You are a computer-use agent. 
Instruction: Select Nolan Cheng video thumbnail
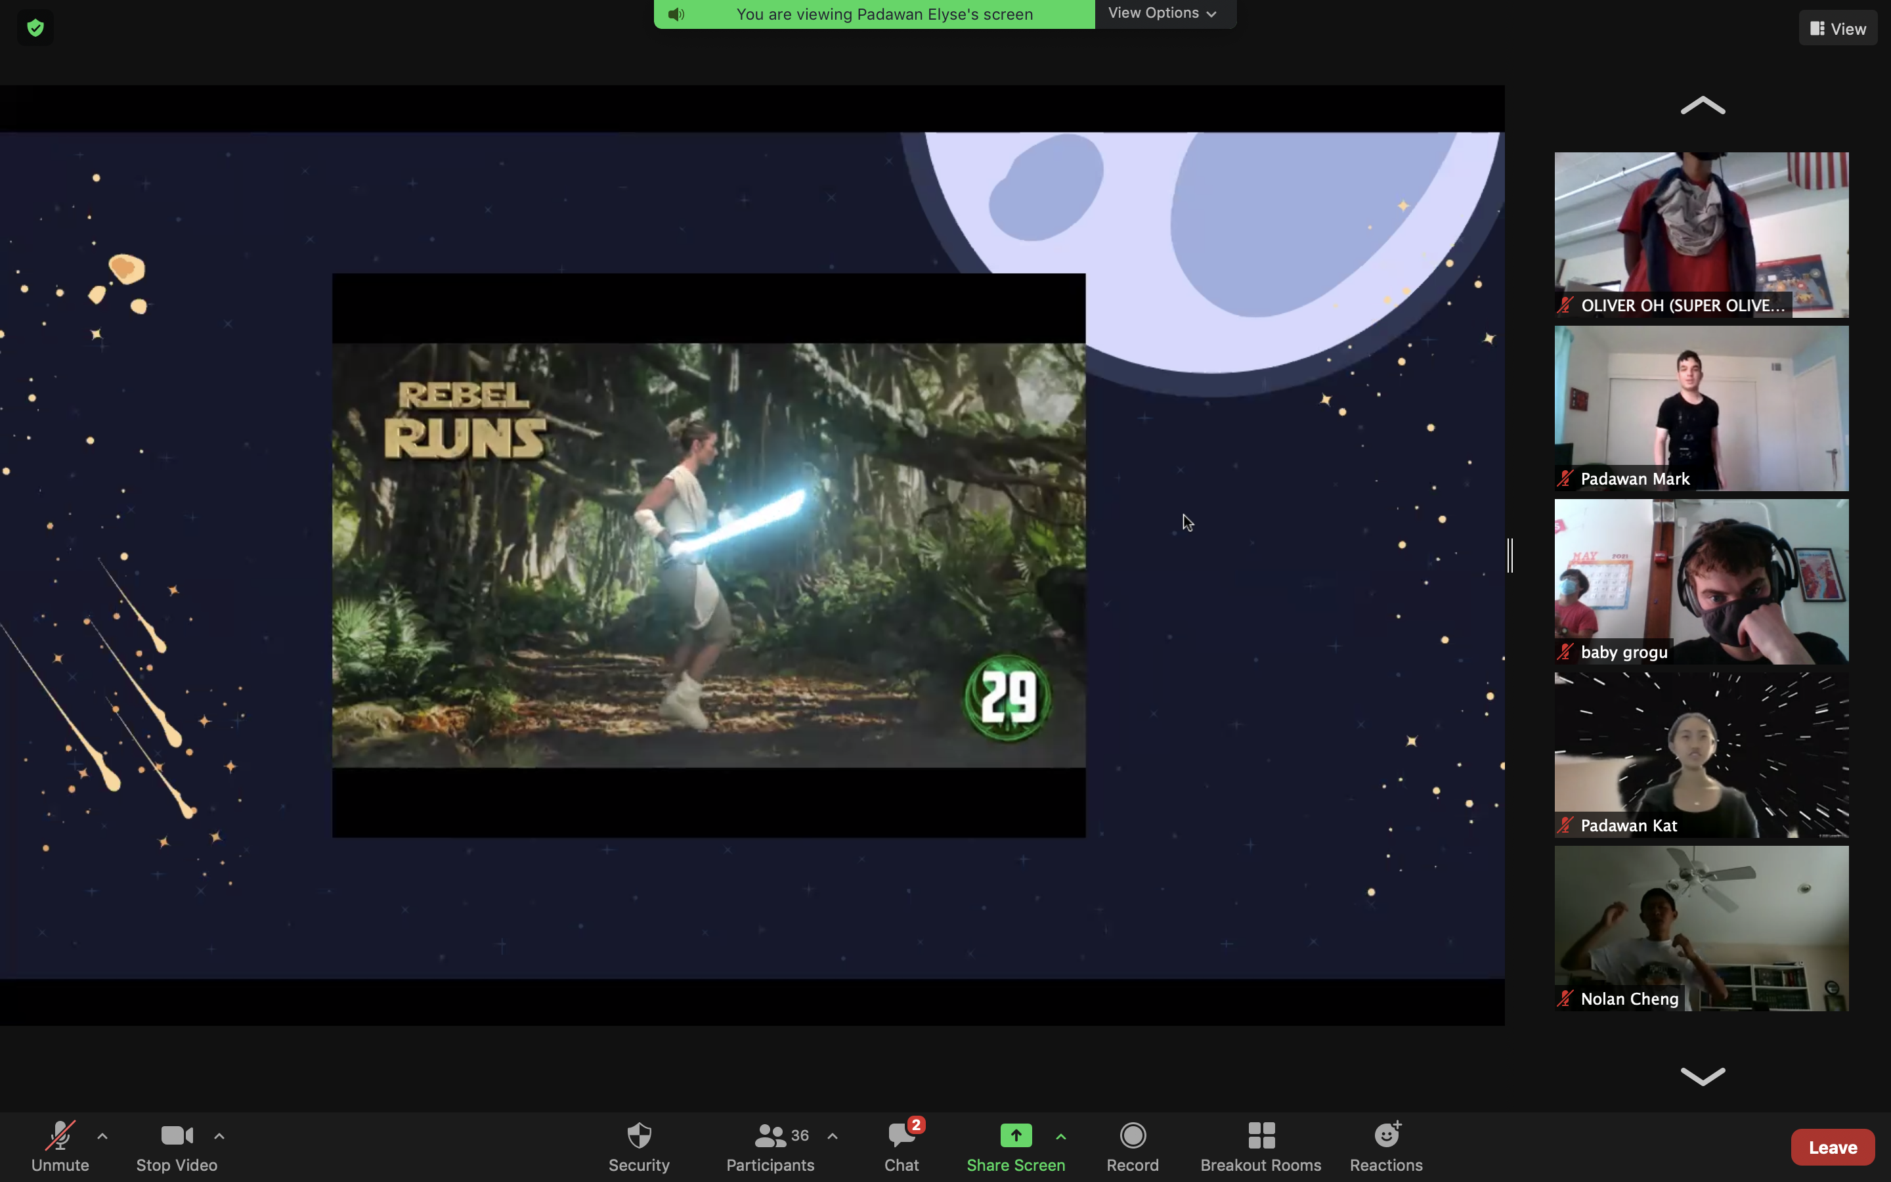point(1701,929)
